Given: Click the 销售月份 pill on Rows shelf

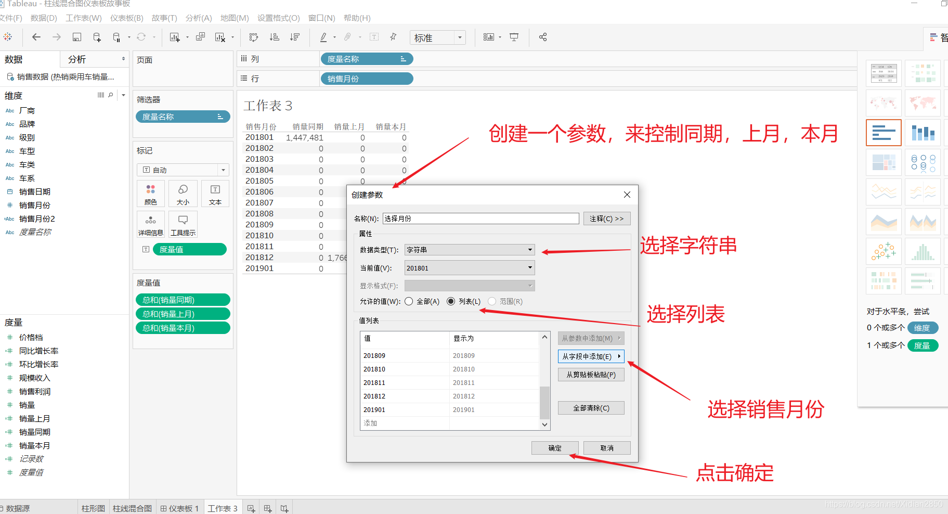Looking at the screenshot, I should click(367, 79).
